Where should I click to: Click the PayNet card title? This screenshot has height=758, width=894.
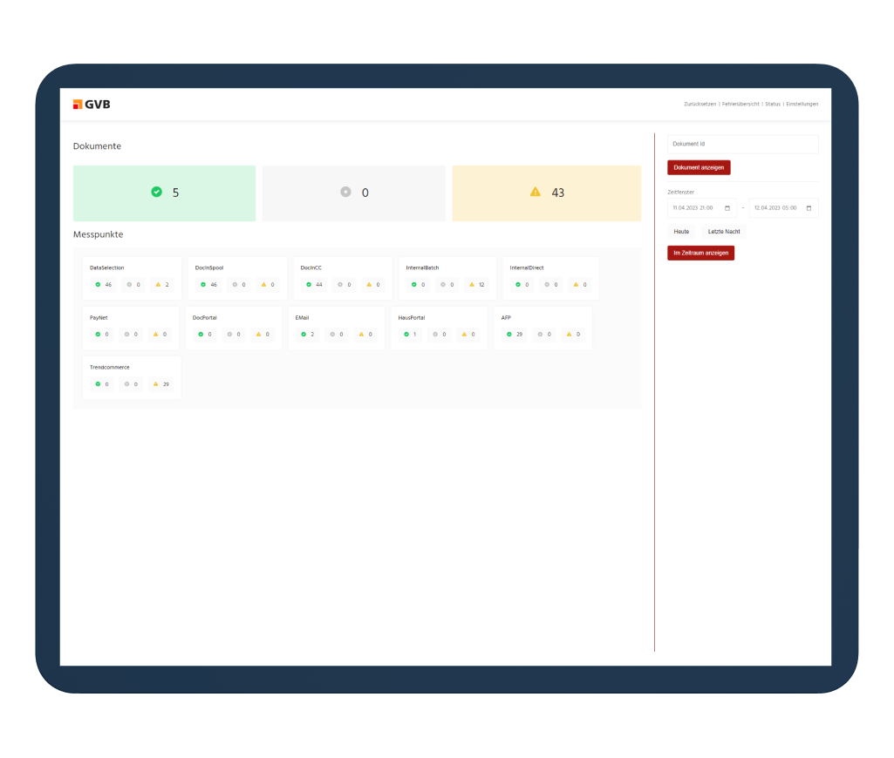99,318
